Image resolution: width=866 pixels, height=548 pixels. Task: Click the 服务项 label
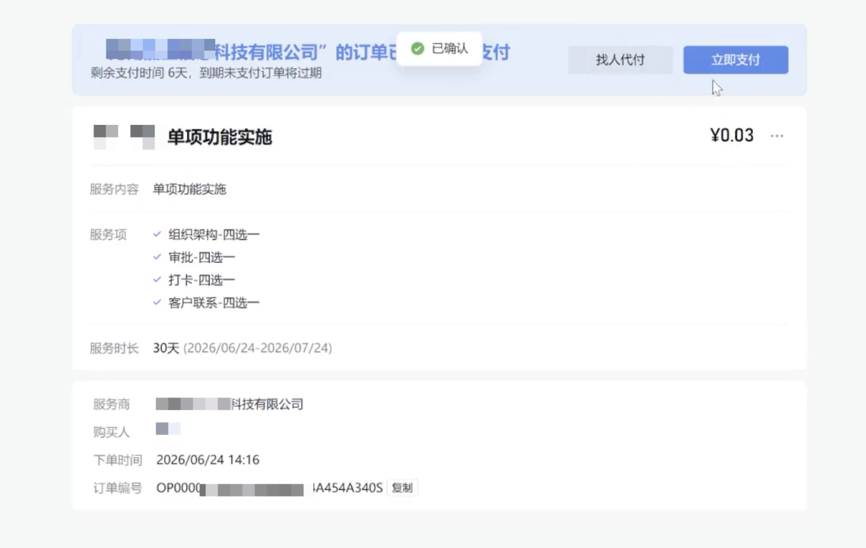(108, 234)
